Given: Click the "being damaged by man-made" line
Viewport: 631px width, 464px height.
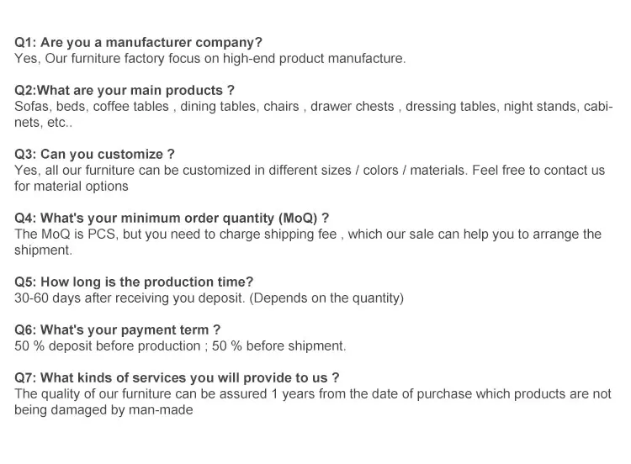Looking at the screenshot, I should coord(103,410).
